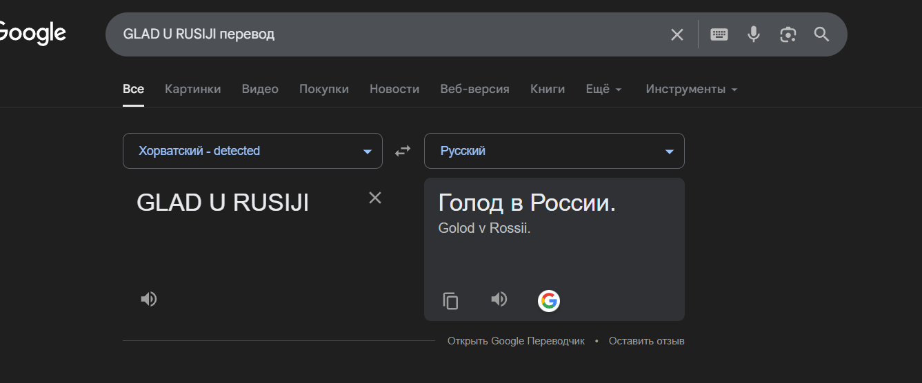Copy the Russian translation to clipboard
The width and height of the screenshot is (922, 383).
point(451,300)
